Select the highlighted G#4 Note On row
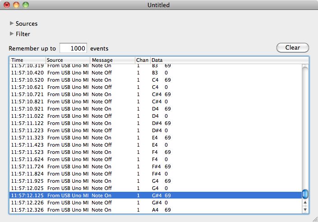 point(153,195)
